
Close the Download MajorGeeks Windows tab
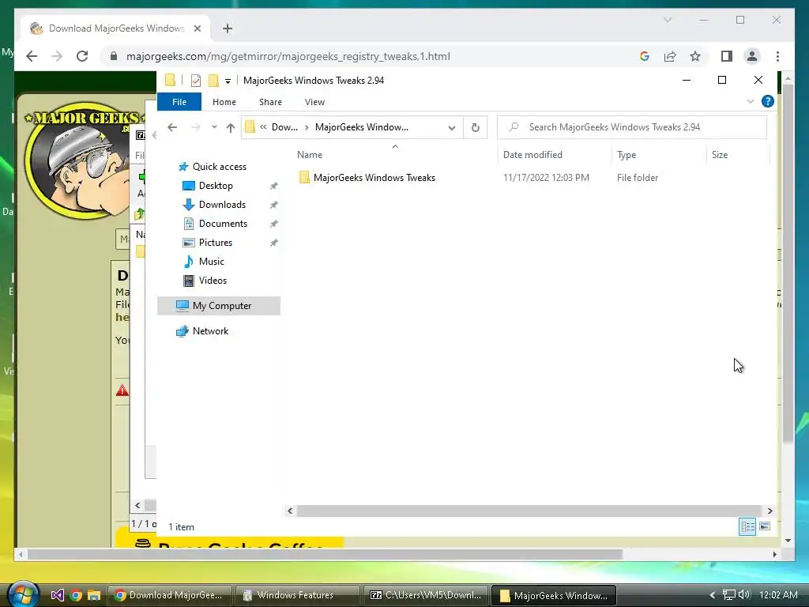(197, 28)
